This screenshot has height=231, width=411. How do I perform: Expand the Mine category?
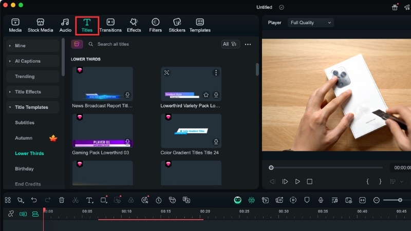(x=33, y=46)
